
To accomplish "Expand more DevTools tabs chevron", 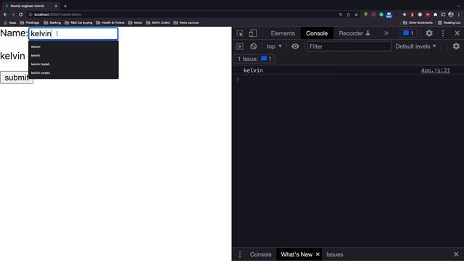I will [x=386, y=33].
